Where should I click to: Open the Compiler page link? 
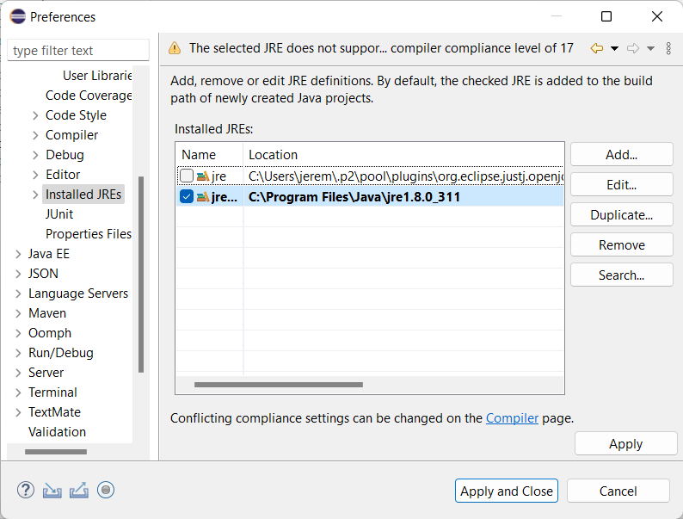click(x=512, y=418)
